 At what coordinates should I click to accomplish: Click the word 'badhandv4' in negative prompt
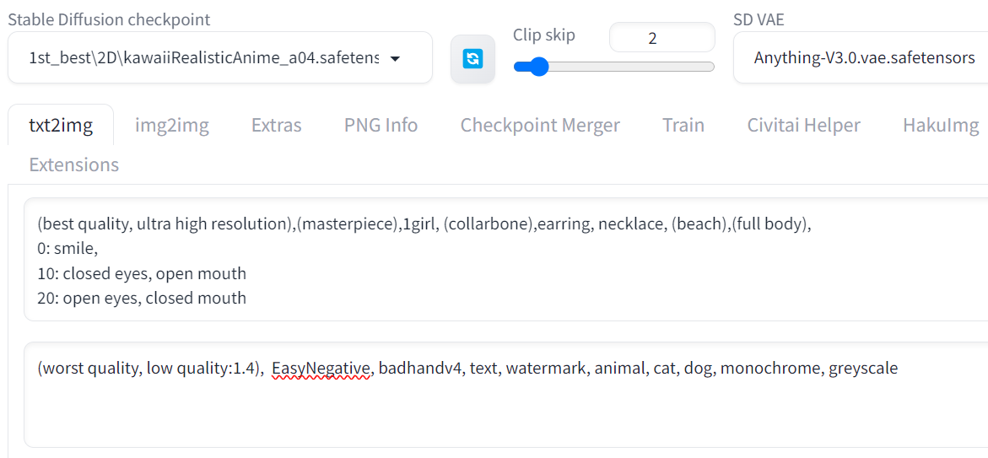[x=421, y=369]
